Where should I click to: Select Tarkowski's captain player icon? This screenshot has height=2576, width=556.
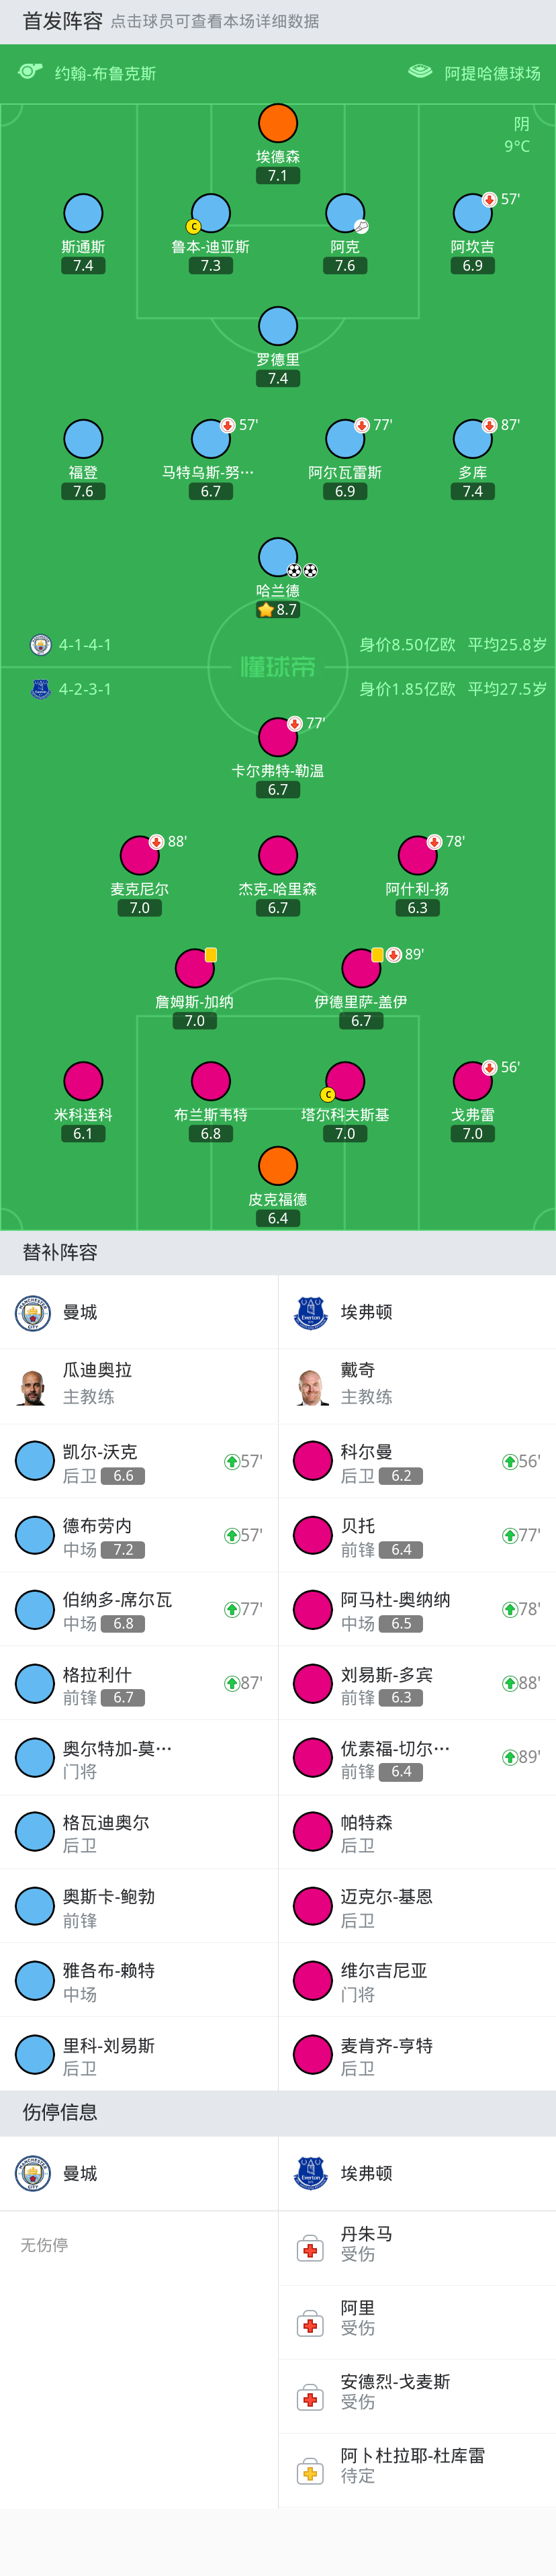coord(345,1081)
